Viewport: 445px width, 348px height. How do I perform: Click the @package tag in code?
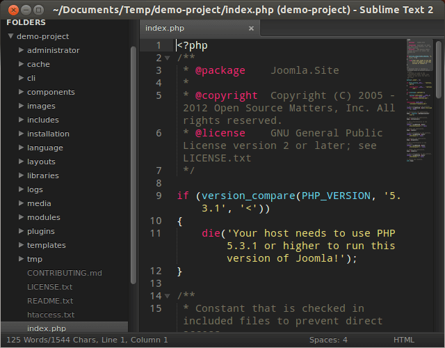pos(220,70)
